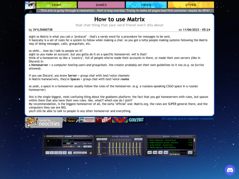Toggle the equalizer ON button
Image resolution: width=239 pixels, height=179 pixels.
click(x=99, y=139)
